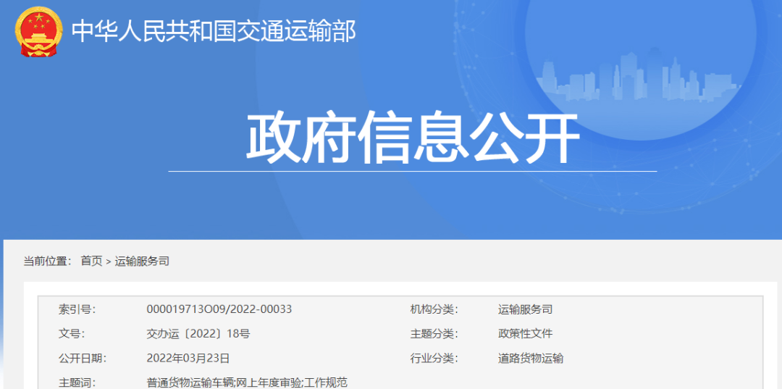Select keywords 普通货物运输车辆;网上年度审验;工作规范
The image size is (782, 389).
247,382
